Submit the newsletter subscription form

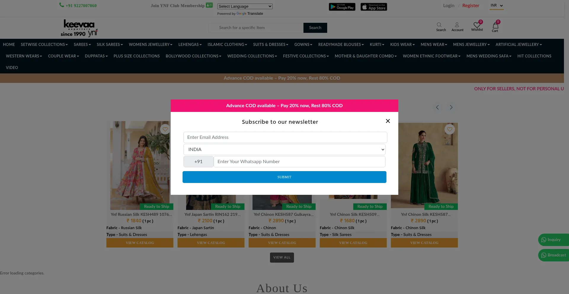point(284,177)
